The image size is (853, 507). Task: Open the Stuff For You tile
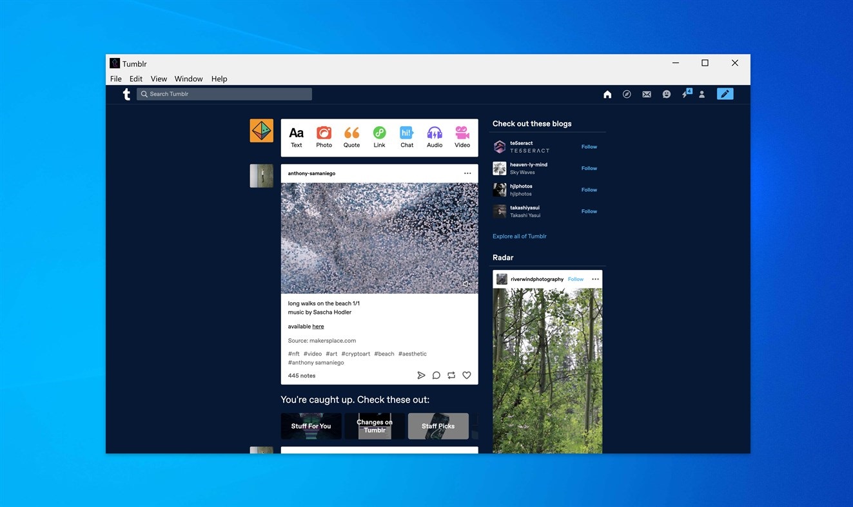311,426
